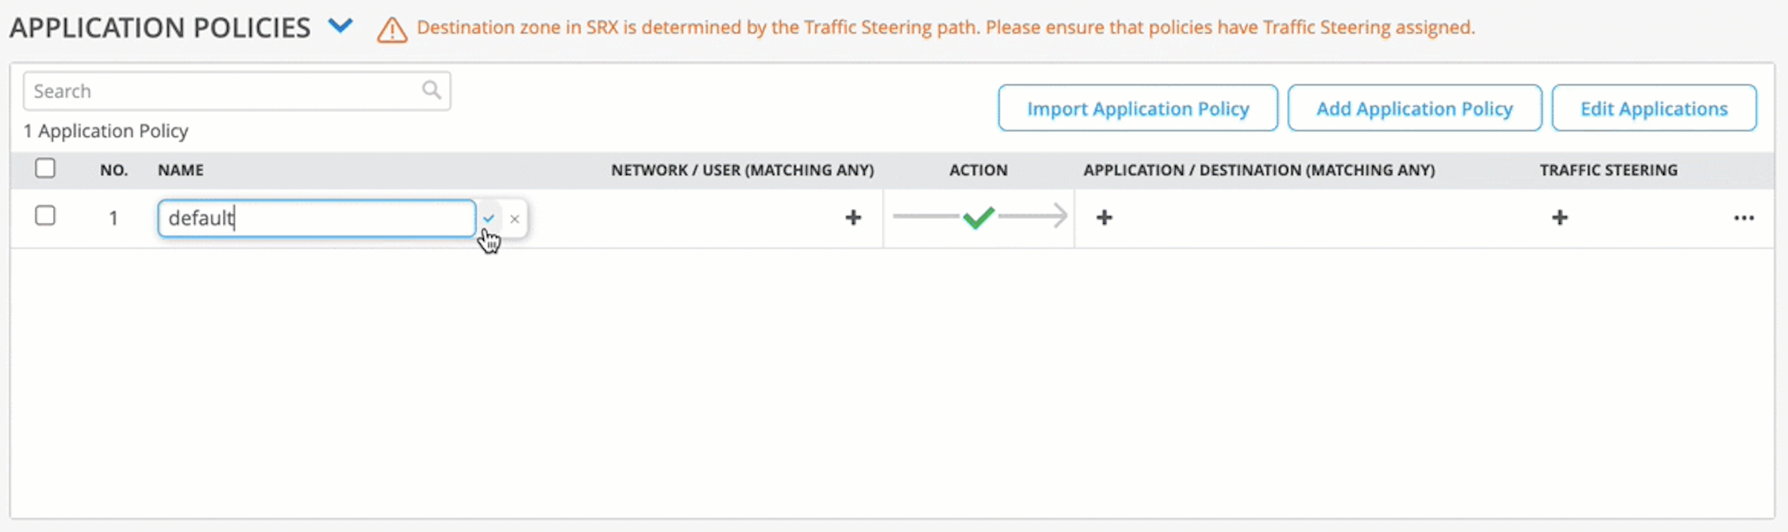Click the ACTION column header

tap(978, 170)
